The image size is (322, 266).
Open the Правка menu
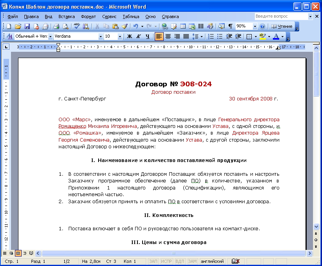pos(31,16)
